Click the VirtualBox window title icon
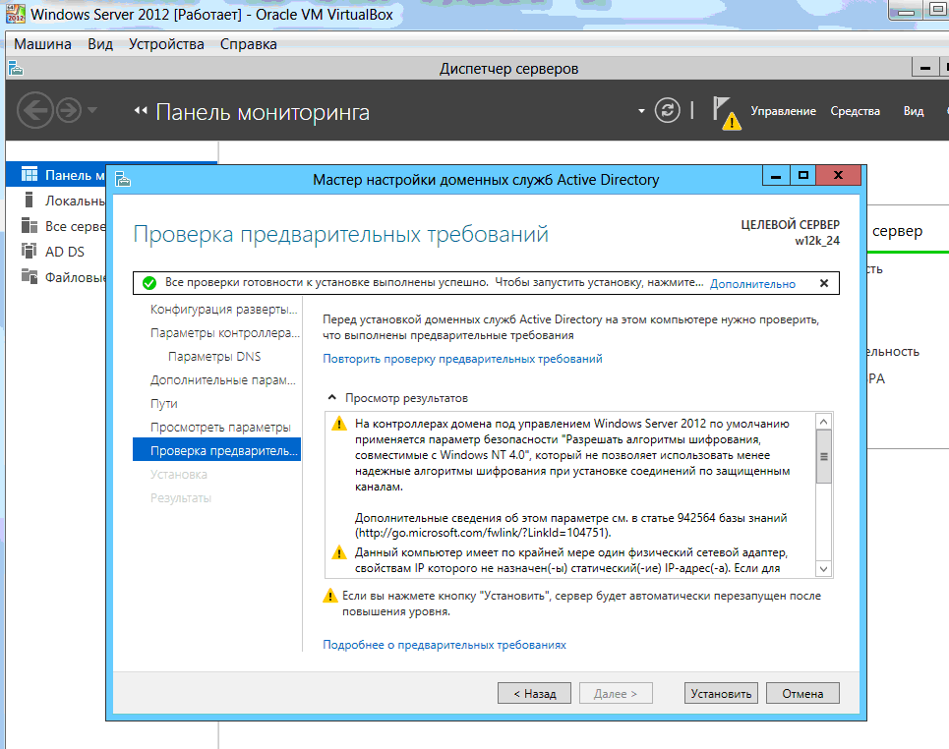Screen dimensions: 949x749 pos(15,14)
